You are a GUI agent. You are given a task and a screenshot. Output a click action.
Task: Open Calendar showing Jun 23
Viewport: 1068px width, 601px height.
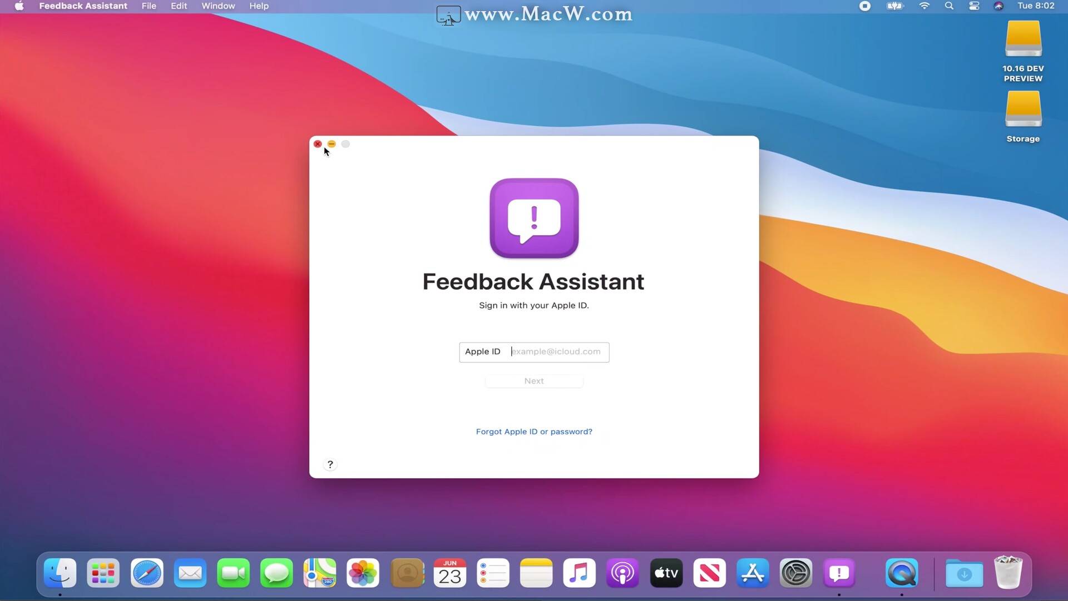coord(450,573)
